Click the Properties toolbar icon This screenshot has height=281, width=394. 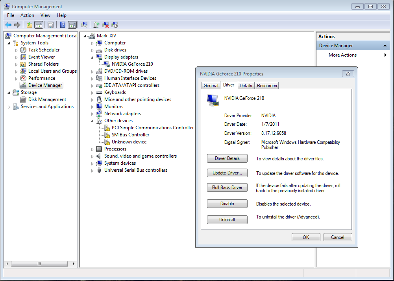tap(50, 25)
